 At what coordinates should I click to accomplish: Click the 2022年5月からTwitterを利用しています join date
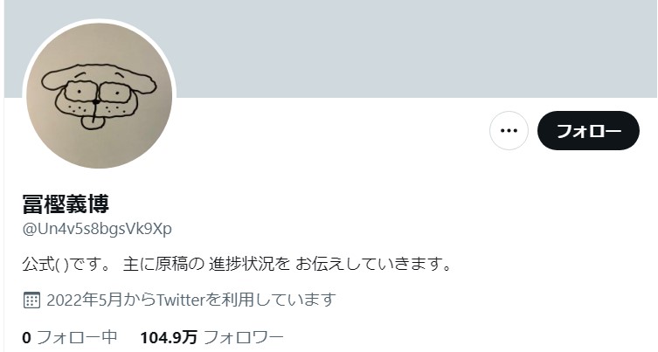pyautogui.click(x=191, y=300)
